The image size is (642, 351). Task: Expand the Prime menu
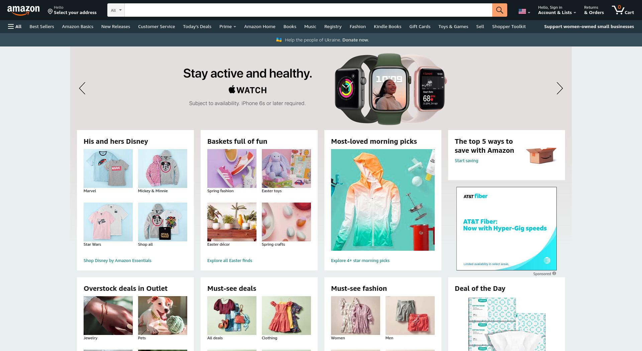click(227, 26)
